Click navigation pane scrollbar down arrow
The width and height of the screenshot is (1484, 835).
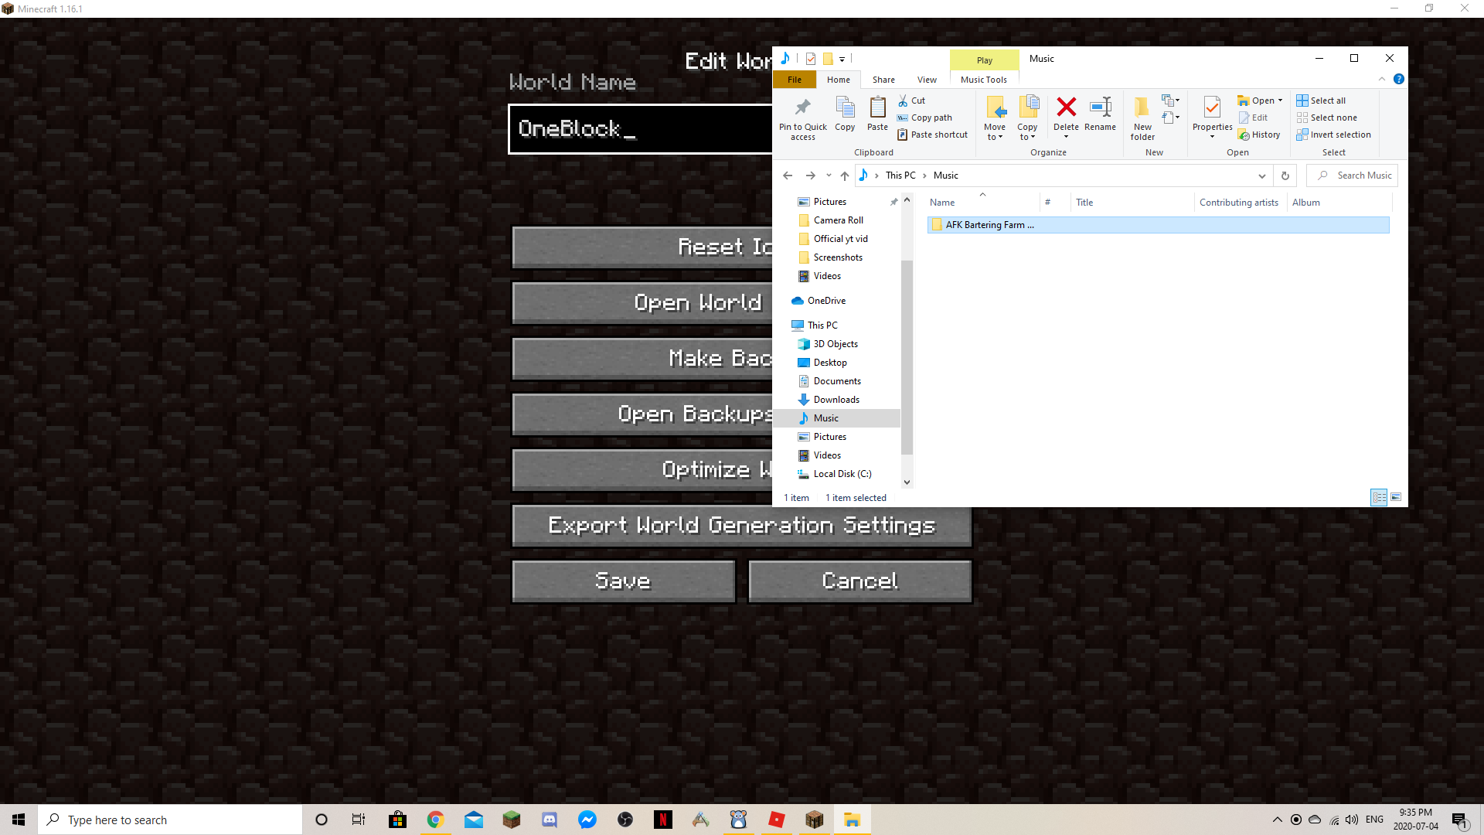pyautogui.click(x=907, y=482)
